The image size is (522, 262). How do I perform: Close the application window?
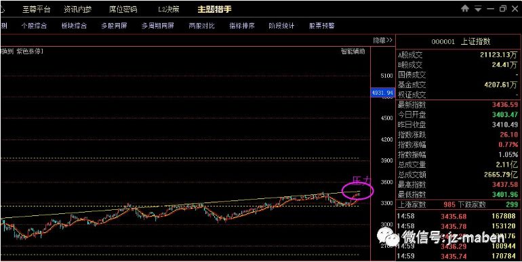[x=515, y=9]
